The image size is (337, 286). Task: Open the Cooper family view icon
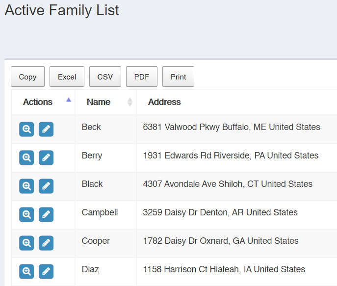[26, 243]
